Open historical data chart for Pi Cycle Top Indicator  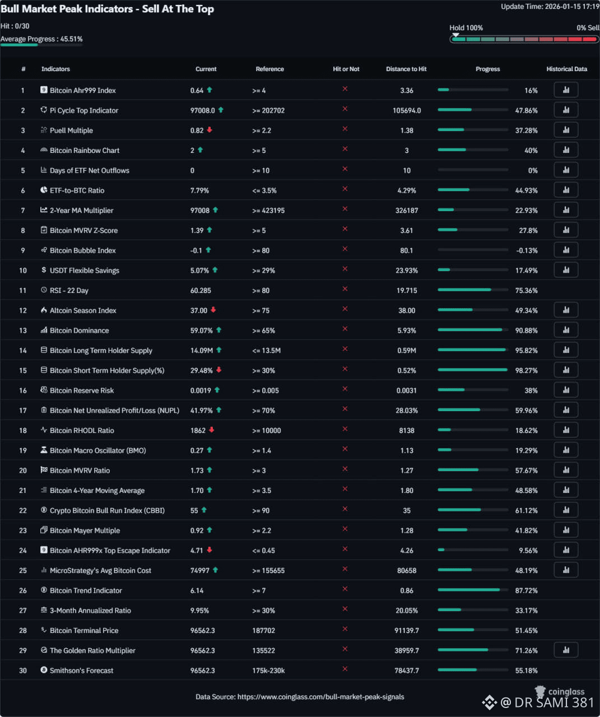point(566,110)
